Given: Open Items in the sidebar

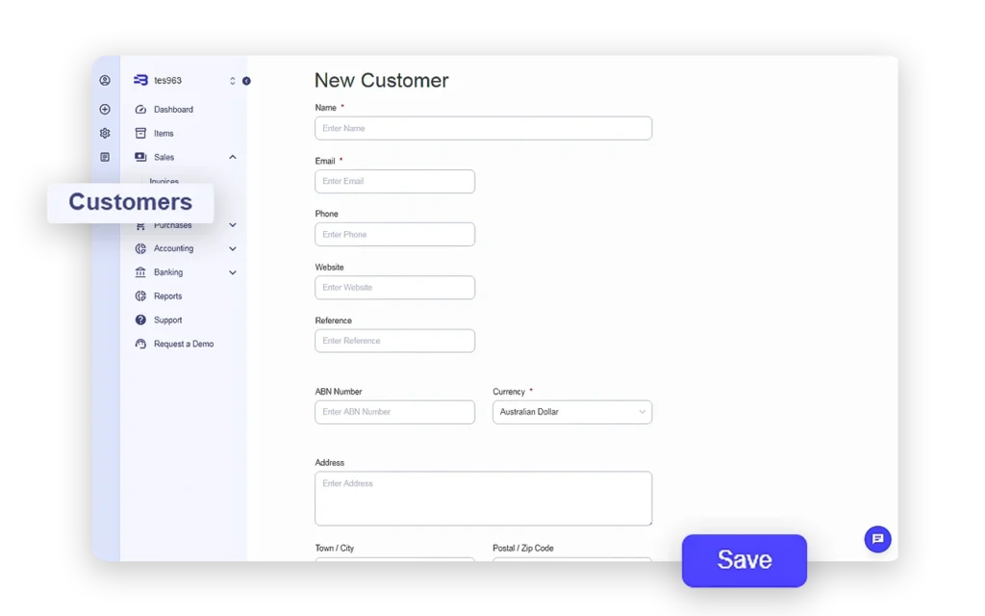Looking at the screenshot, I should click(164, 133).
